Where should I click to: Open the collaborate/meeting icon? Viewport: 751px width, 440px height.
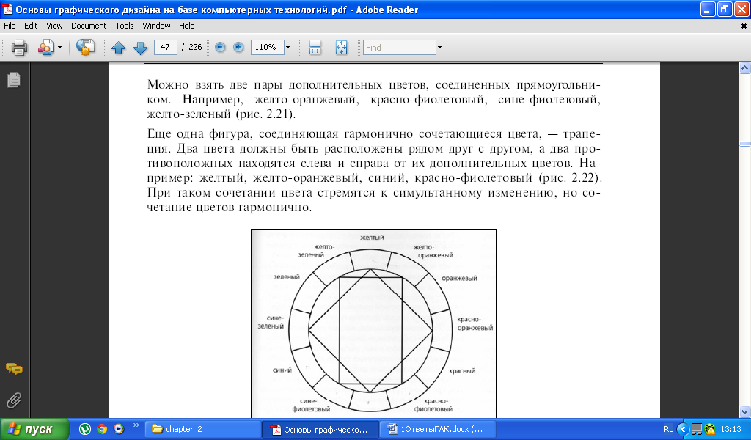[45, 48]
